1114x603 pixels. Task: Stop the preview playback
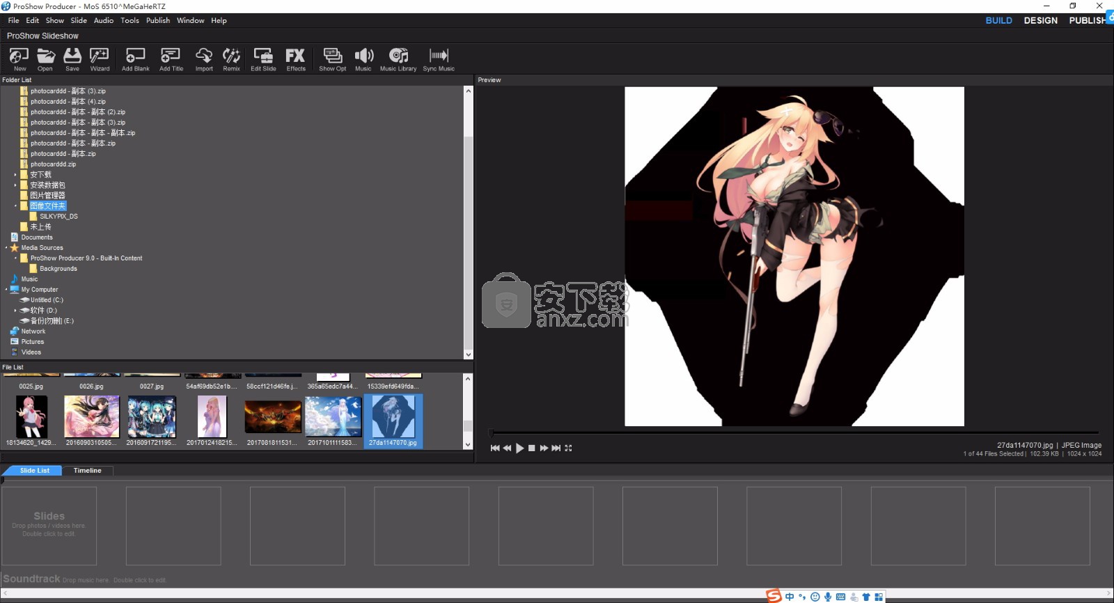[x=531, y=448]
